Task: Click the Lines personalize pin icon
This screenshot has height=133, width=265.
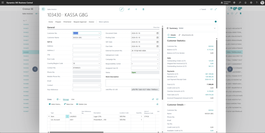Action: coord(157,104)
